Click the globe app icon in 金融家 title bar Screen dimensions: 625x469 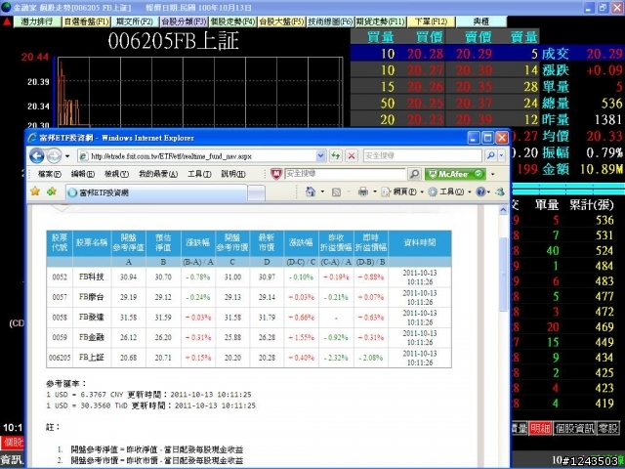click(x=6, y=7)
